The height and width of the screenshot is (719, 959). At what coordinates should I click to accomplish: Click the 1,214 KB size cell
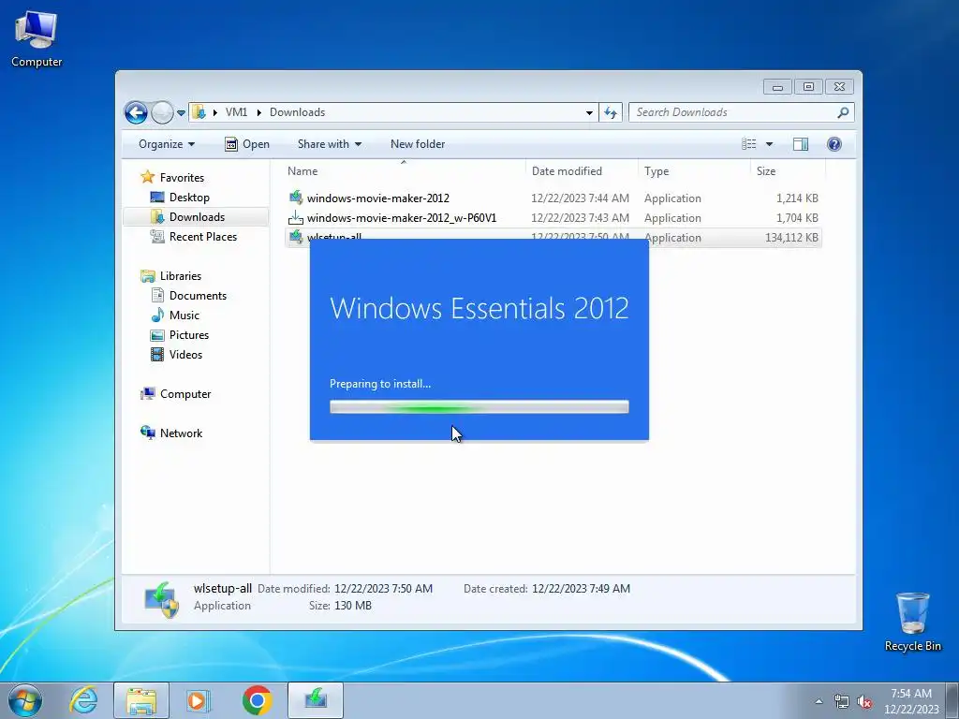[797, 198]
